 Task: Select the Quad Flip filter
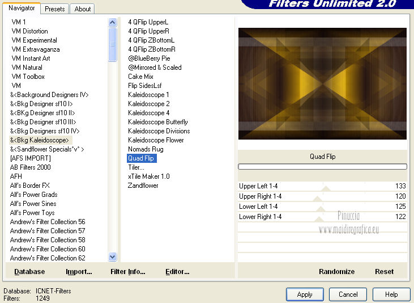tap(142, 158)
